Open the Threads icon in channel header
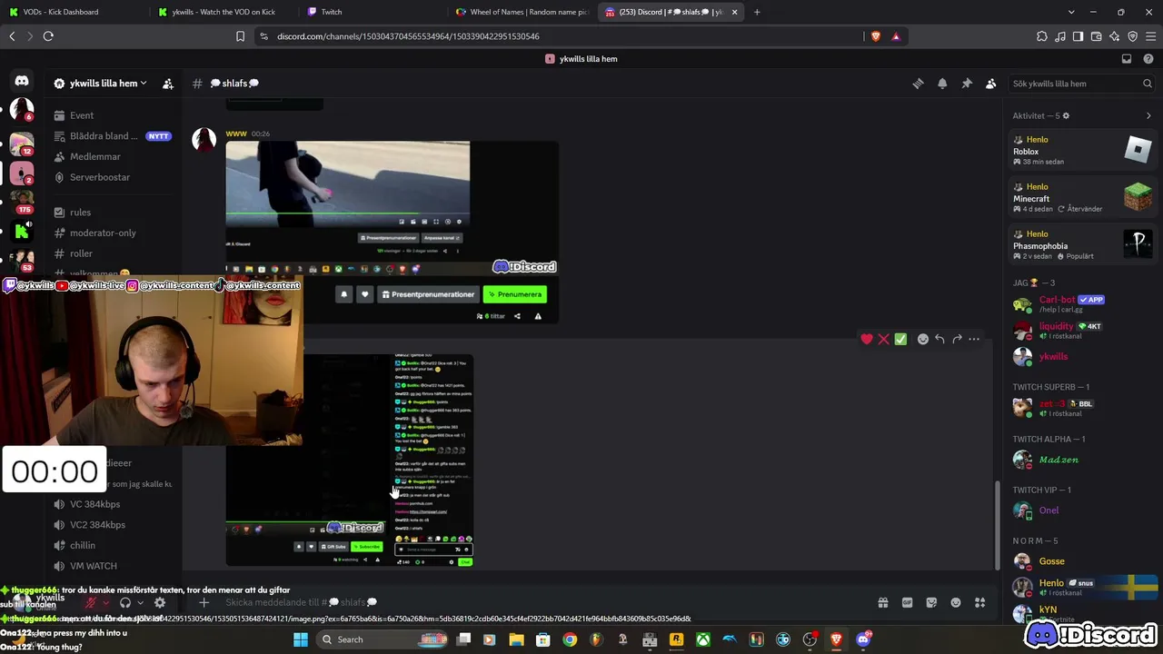This screenshot has width=1163, height=654. (x=918, y=84)
